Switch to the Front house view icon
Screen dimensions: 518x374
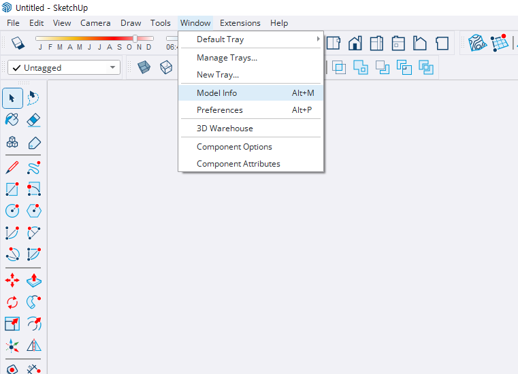click(355, 44)
